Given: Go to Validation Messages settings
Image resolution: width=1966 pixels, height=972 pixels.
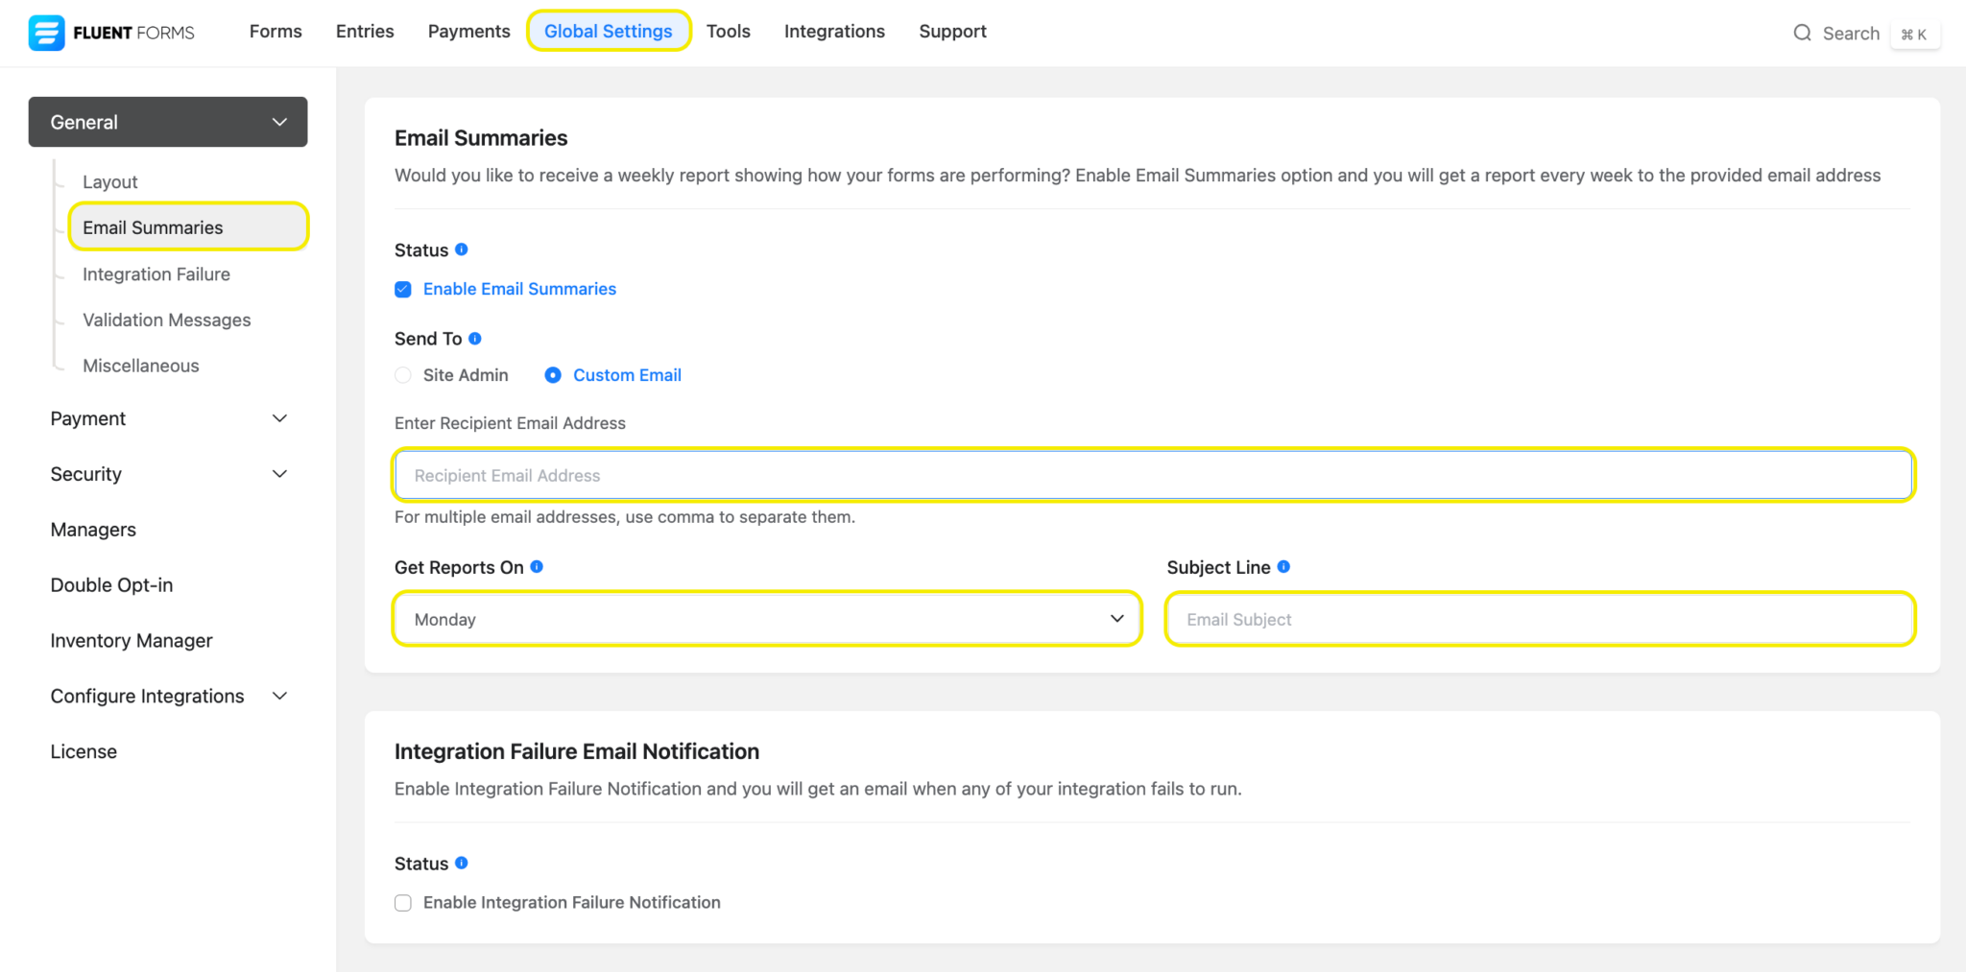Looking at the screenshot, I should click(x=165, y=320).
